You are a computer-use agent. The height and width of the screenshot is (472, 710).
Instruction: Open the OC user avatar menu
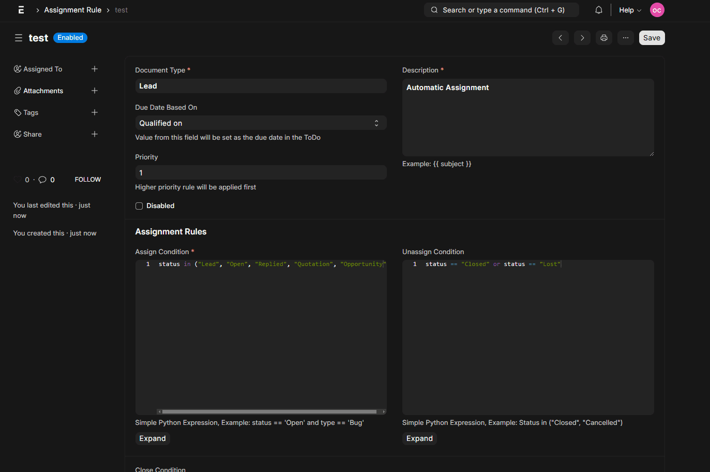tap(657, 10)
